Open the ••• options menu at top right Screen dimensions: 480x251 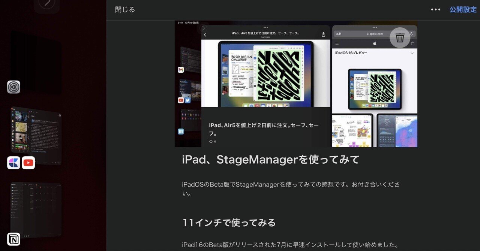tap(436, 9)
